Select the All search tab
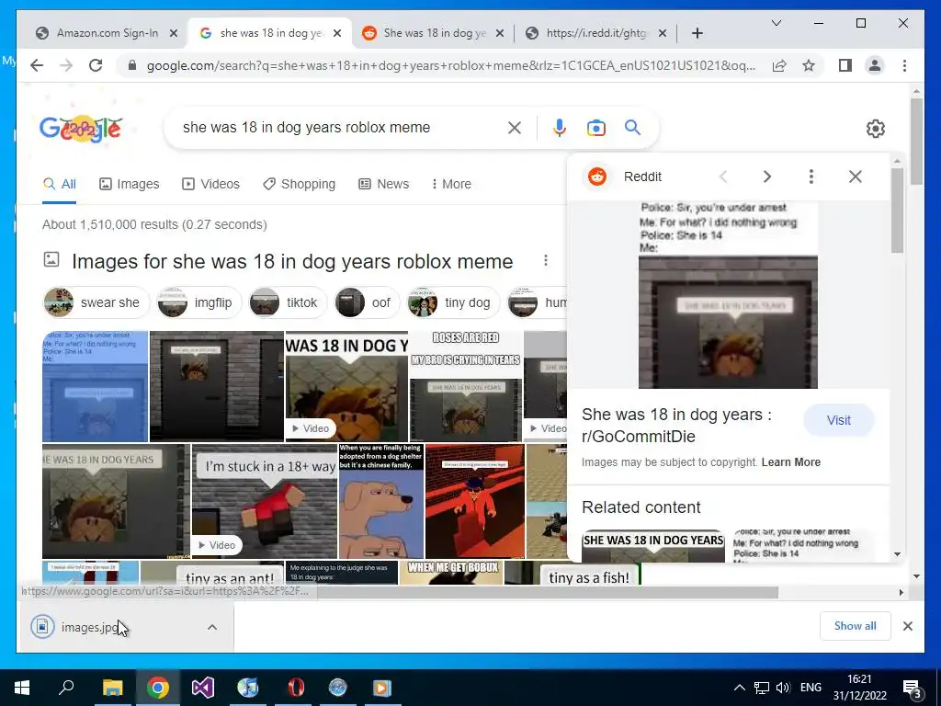The image size is (941, 706). coord(59,184)
